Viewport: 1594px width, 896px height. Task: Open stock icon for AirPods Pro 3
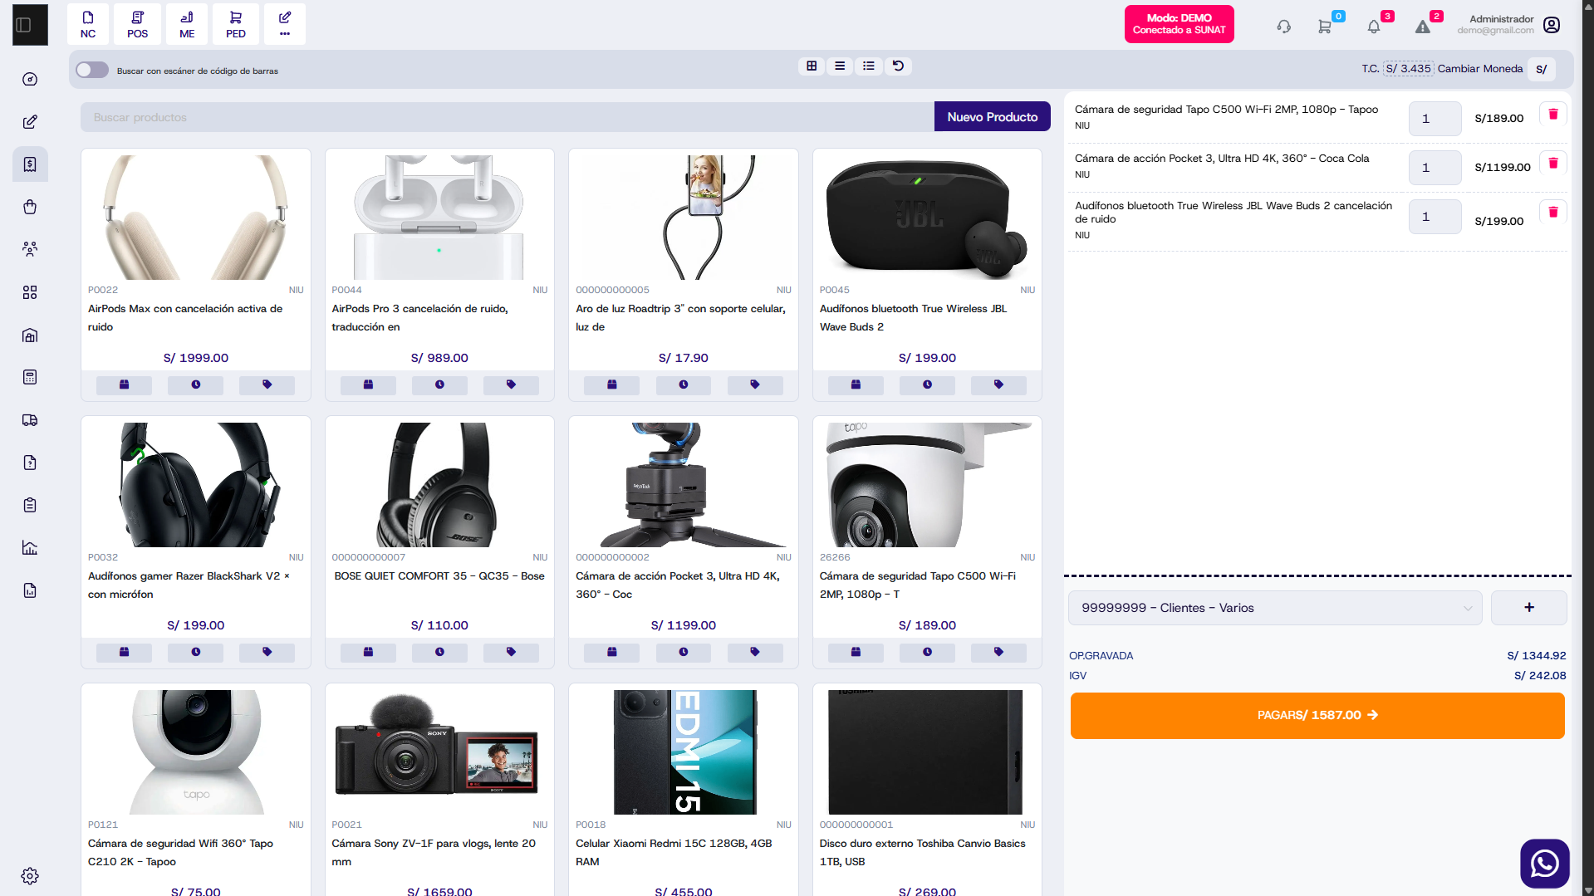pyautogui.click(x=368, y=384)
